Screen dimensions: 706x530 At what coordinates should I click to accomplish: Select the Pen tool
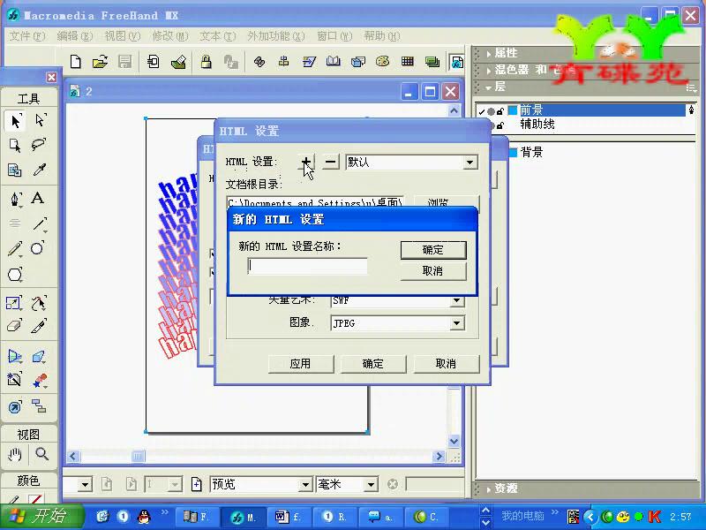click(x=15, y=199)
